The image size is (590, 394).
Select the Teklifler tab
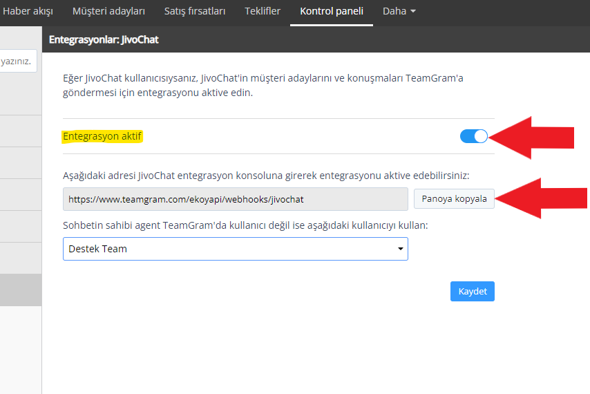tap(263, 11)
